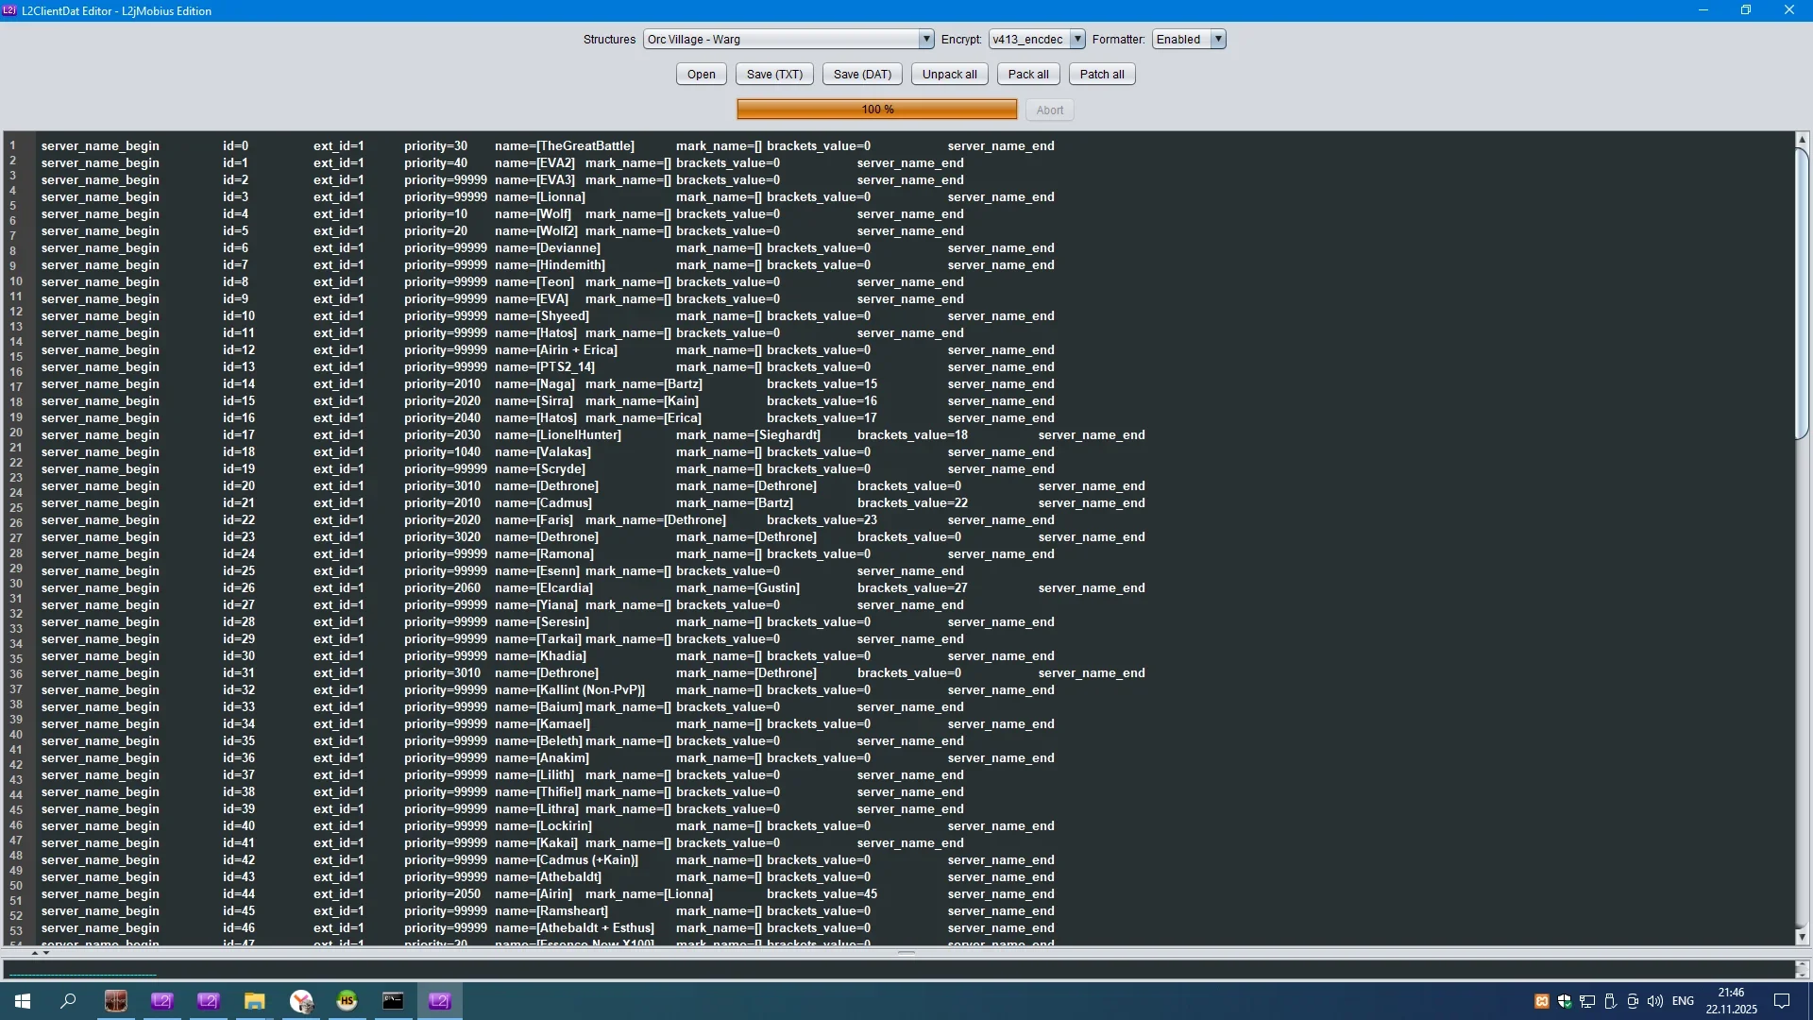Image resolution: width=1813 pixels, height=1020 pixels.
Task: Click Save (DAT) button
Action: tap(862, 75)
